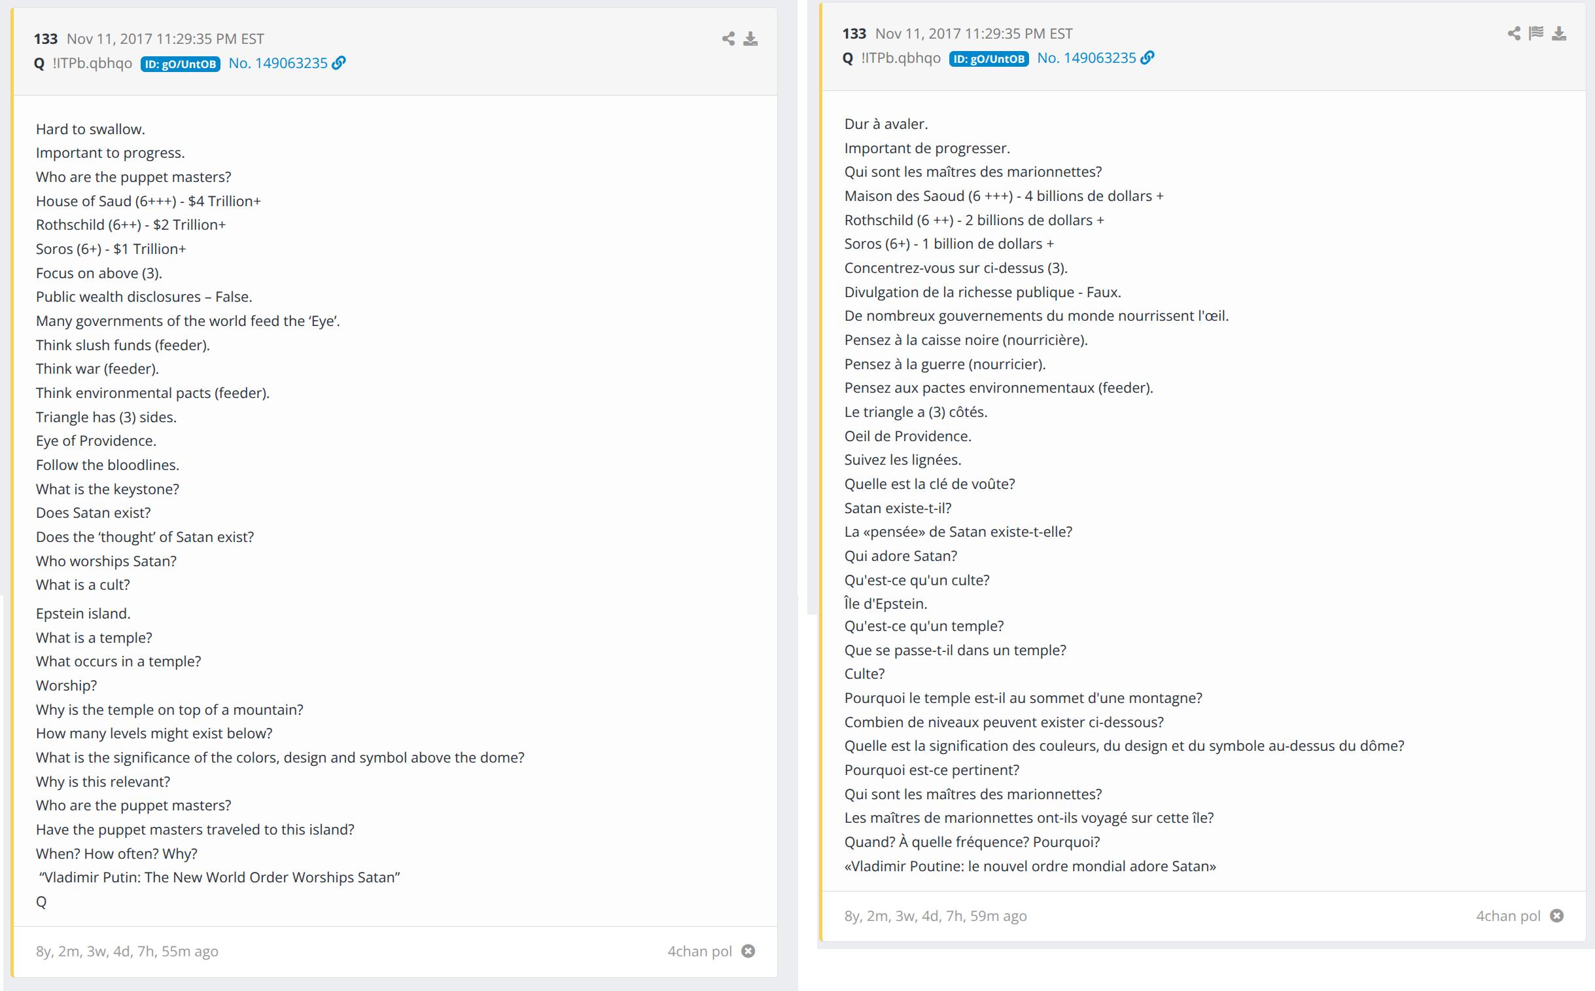This screenshot has height=991, width=1595.
Task: Click chain-link icon beside English post number
Action: [x=339, y=63]
